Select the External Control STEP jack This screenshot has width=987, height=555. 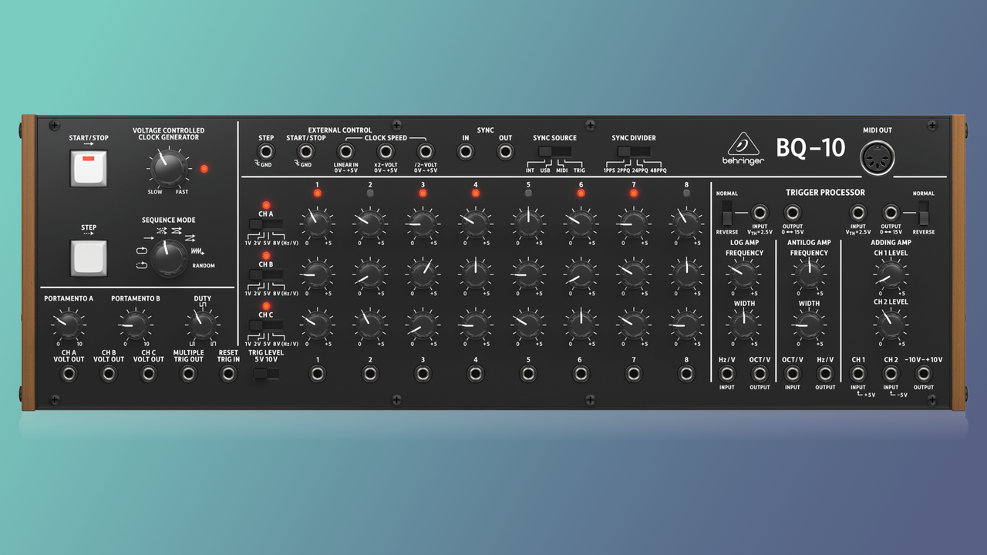[266, 152]
